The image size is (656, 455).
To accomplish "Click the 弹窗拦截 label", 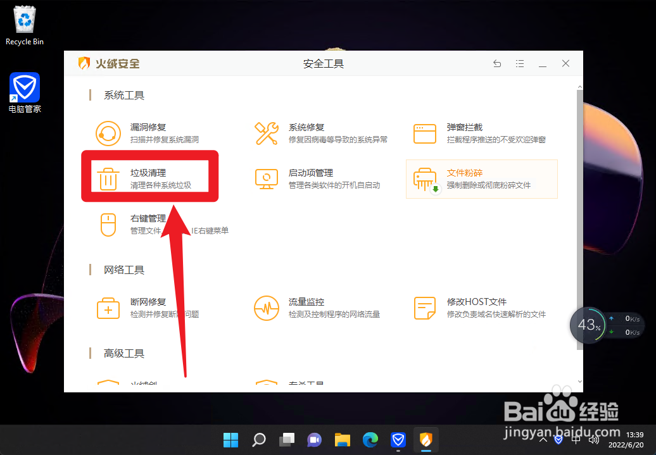I will click(x=464, y=127).
